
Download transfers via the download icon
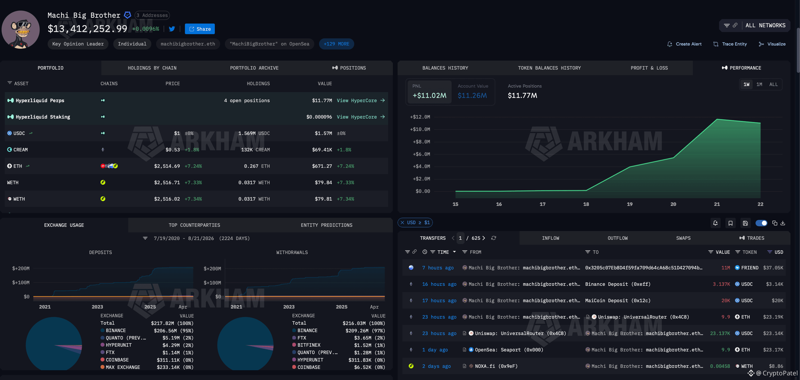(783, 223)
